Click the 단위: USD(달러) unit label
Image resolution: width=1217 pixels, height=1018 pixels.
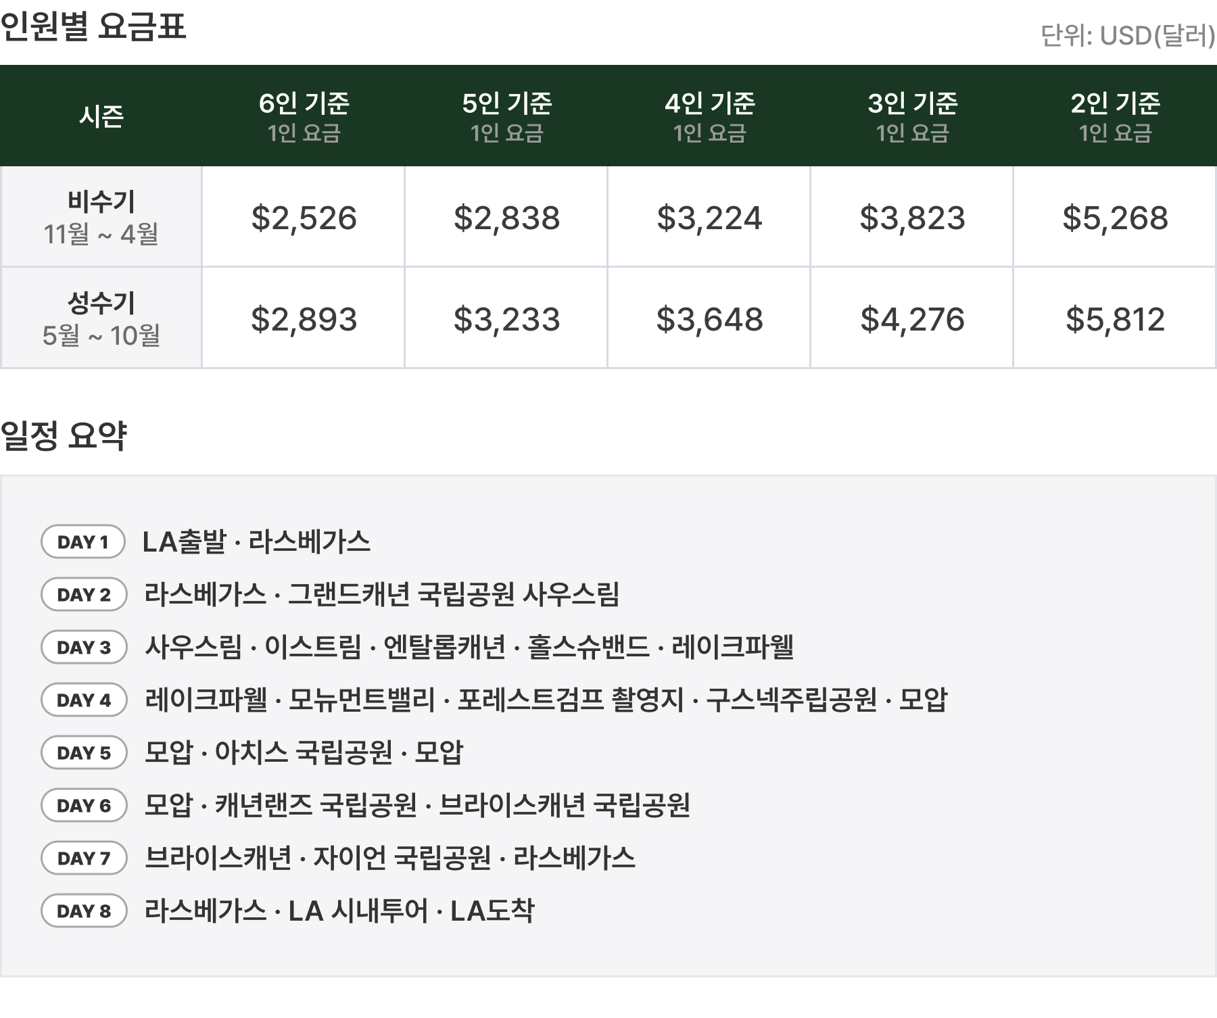point(1127,36)
